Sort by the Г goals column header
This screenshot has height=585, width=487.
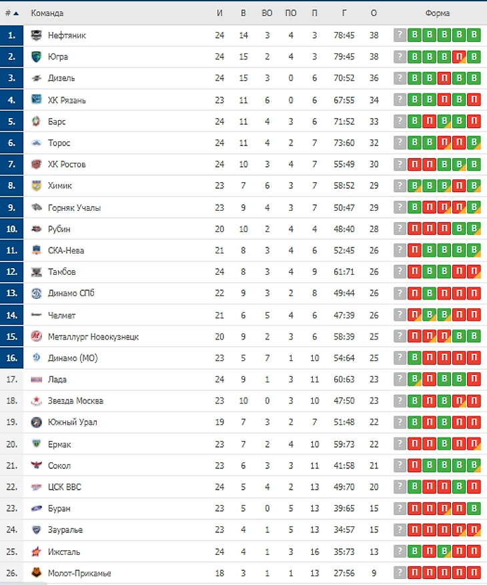344,13
